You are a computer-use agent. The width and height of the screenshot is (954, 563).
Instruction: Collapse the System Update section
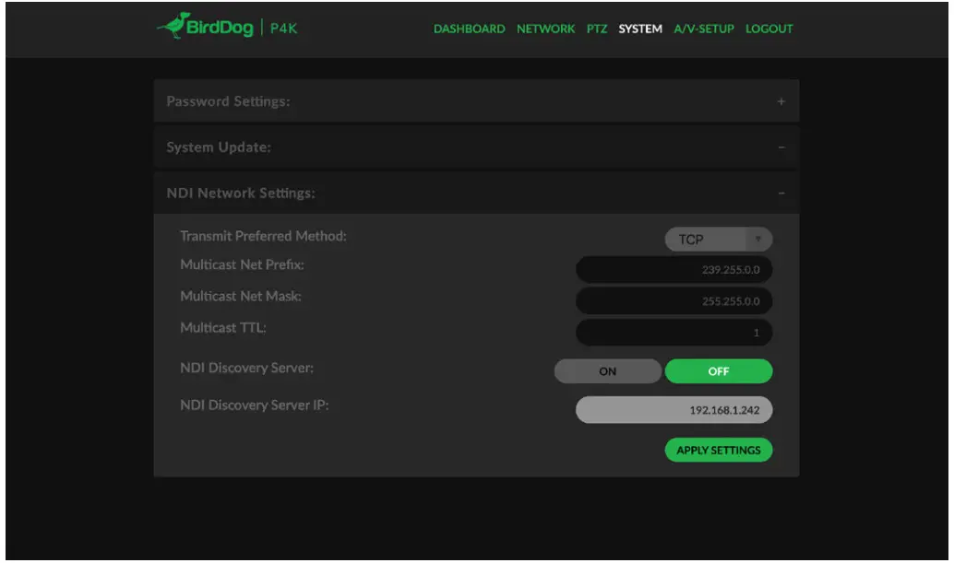782,147
